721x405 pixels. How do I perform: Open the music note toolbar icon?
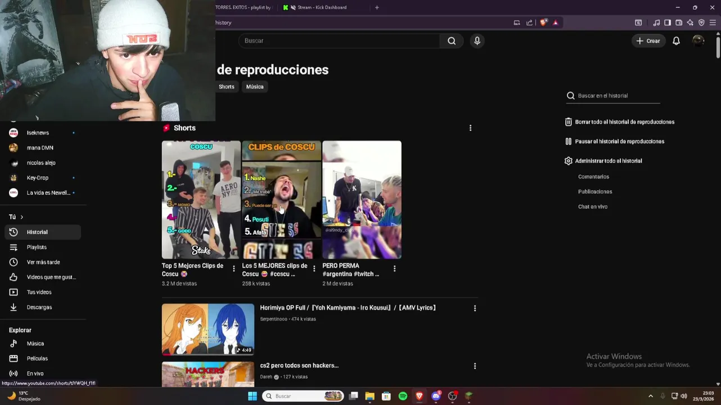click(656, 22)
